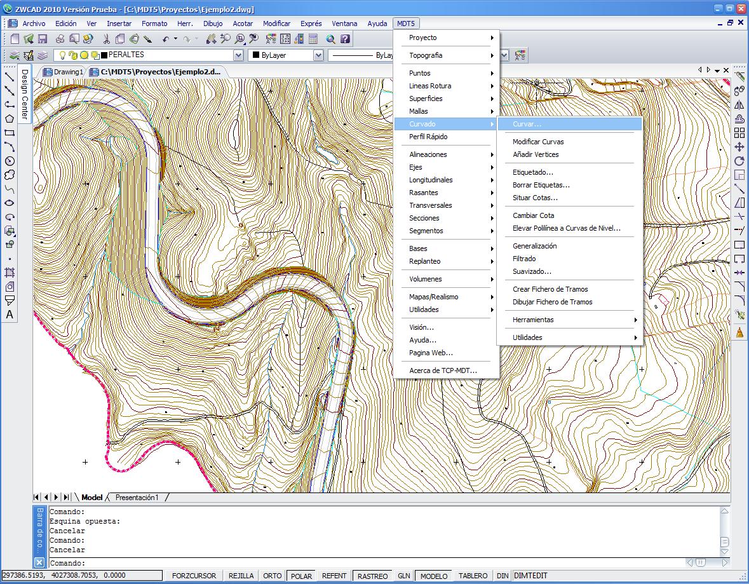Toggle RASTREO tracking mode

pos(372,576)
